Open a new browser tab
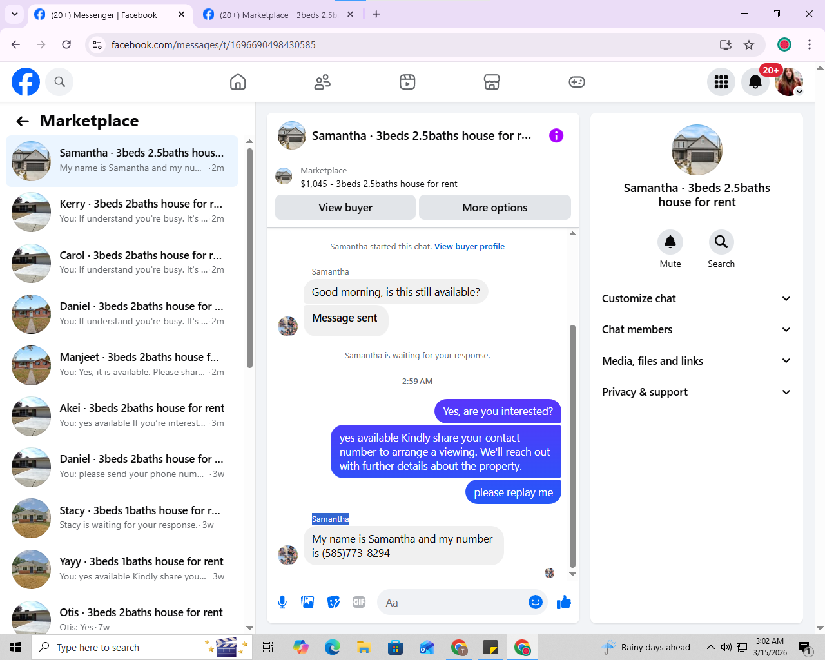825x660 pixels. click(376, 14)
